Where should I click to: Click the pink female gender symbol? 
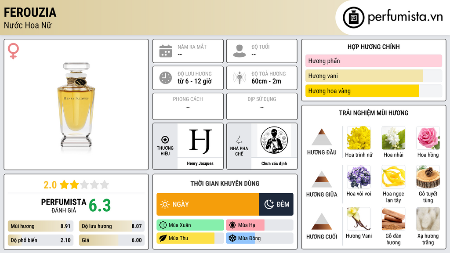(13, 51)
